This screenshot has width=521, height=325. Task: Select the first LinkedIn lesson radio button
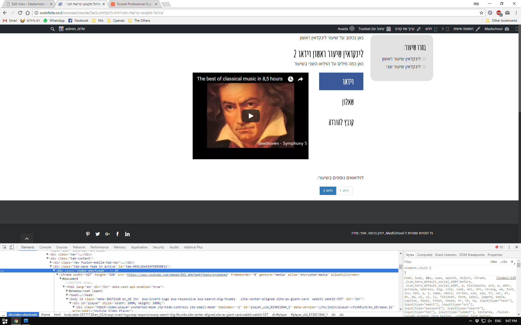(424, 58)
